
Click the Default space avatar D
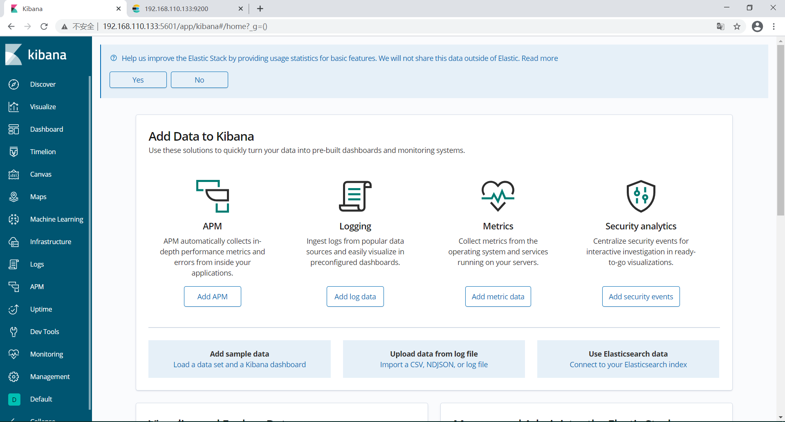[14, 399]
